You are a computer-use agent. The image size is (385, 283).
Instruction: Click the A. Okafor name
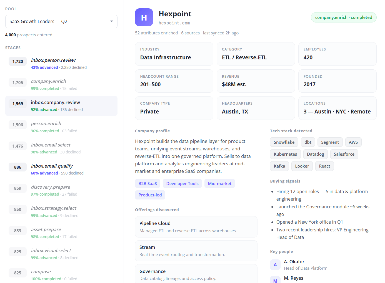tap(294, 262)
